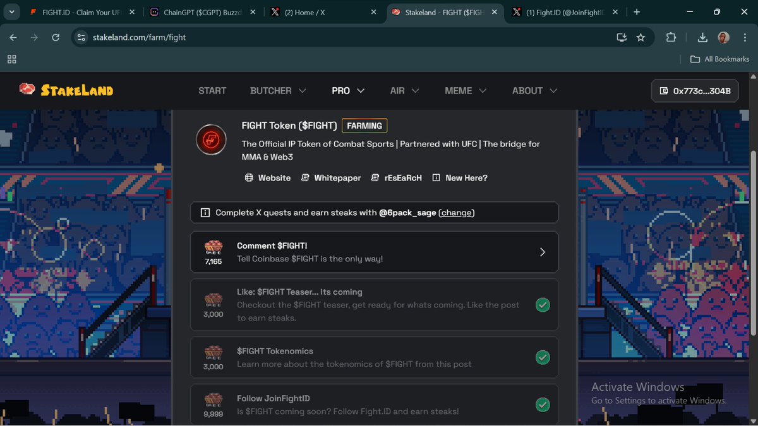Image resolution: width=758 pixels, height=426 pixels.
Task: Open the apps grid in bookmarks bar
Action: click(x=11, y=59)
